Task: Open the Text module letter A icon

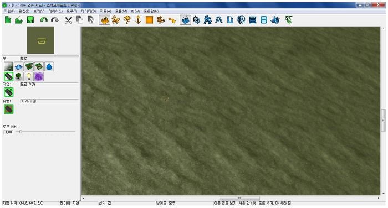Action: [218, 20]
